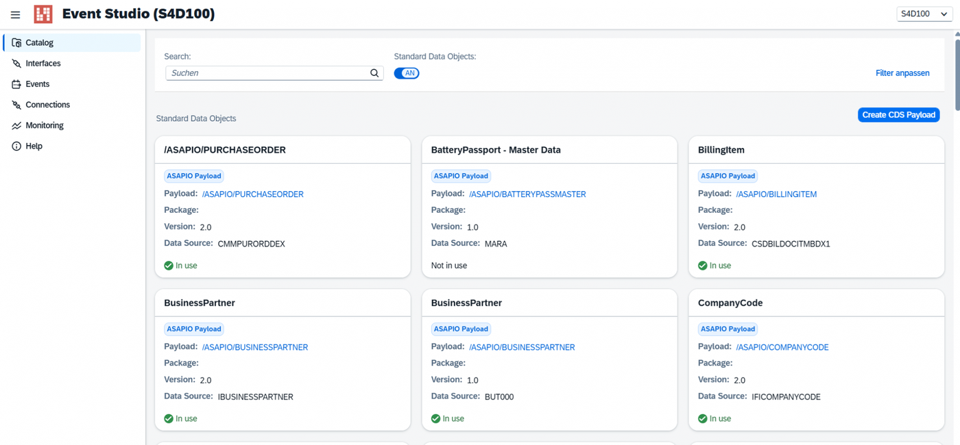This screenshot has width=960, height=445.
Task: Click the CMMPURORDDEX data source value
Action: click(251, 244)
